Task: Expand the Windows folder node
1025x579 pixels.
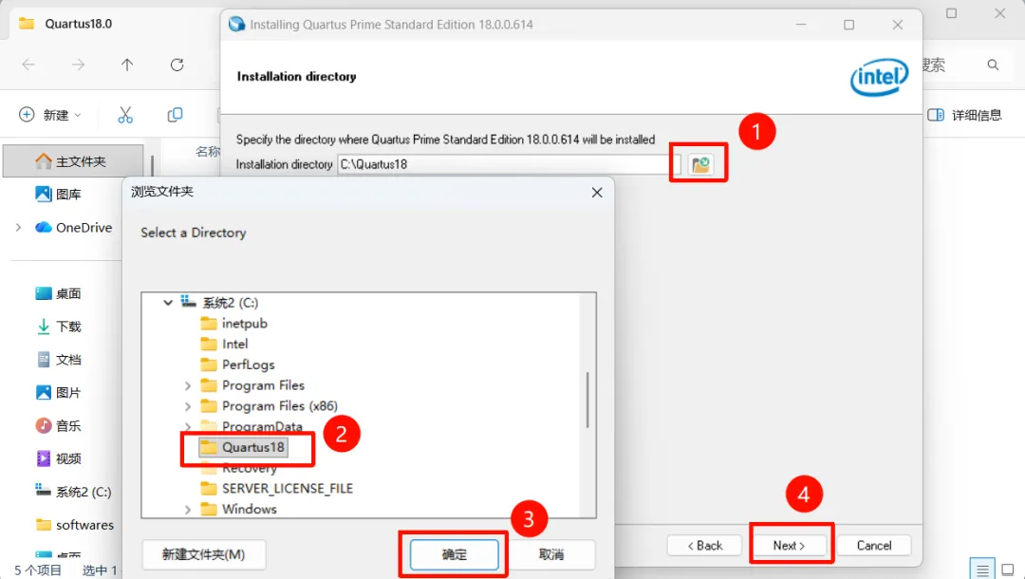Action: (x=188, y=509)
